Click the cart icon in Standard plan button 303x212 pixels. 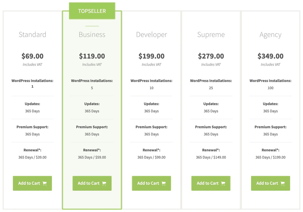coord(45,183)
